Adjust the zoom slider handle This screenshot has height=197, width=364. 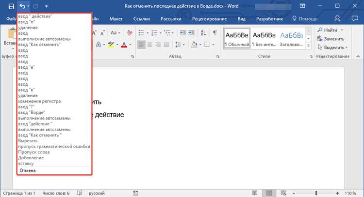point(316,193)
